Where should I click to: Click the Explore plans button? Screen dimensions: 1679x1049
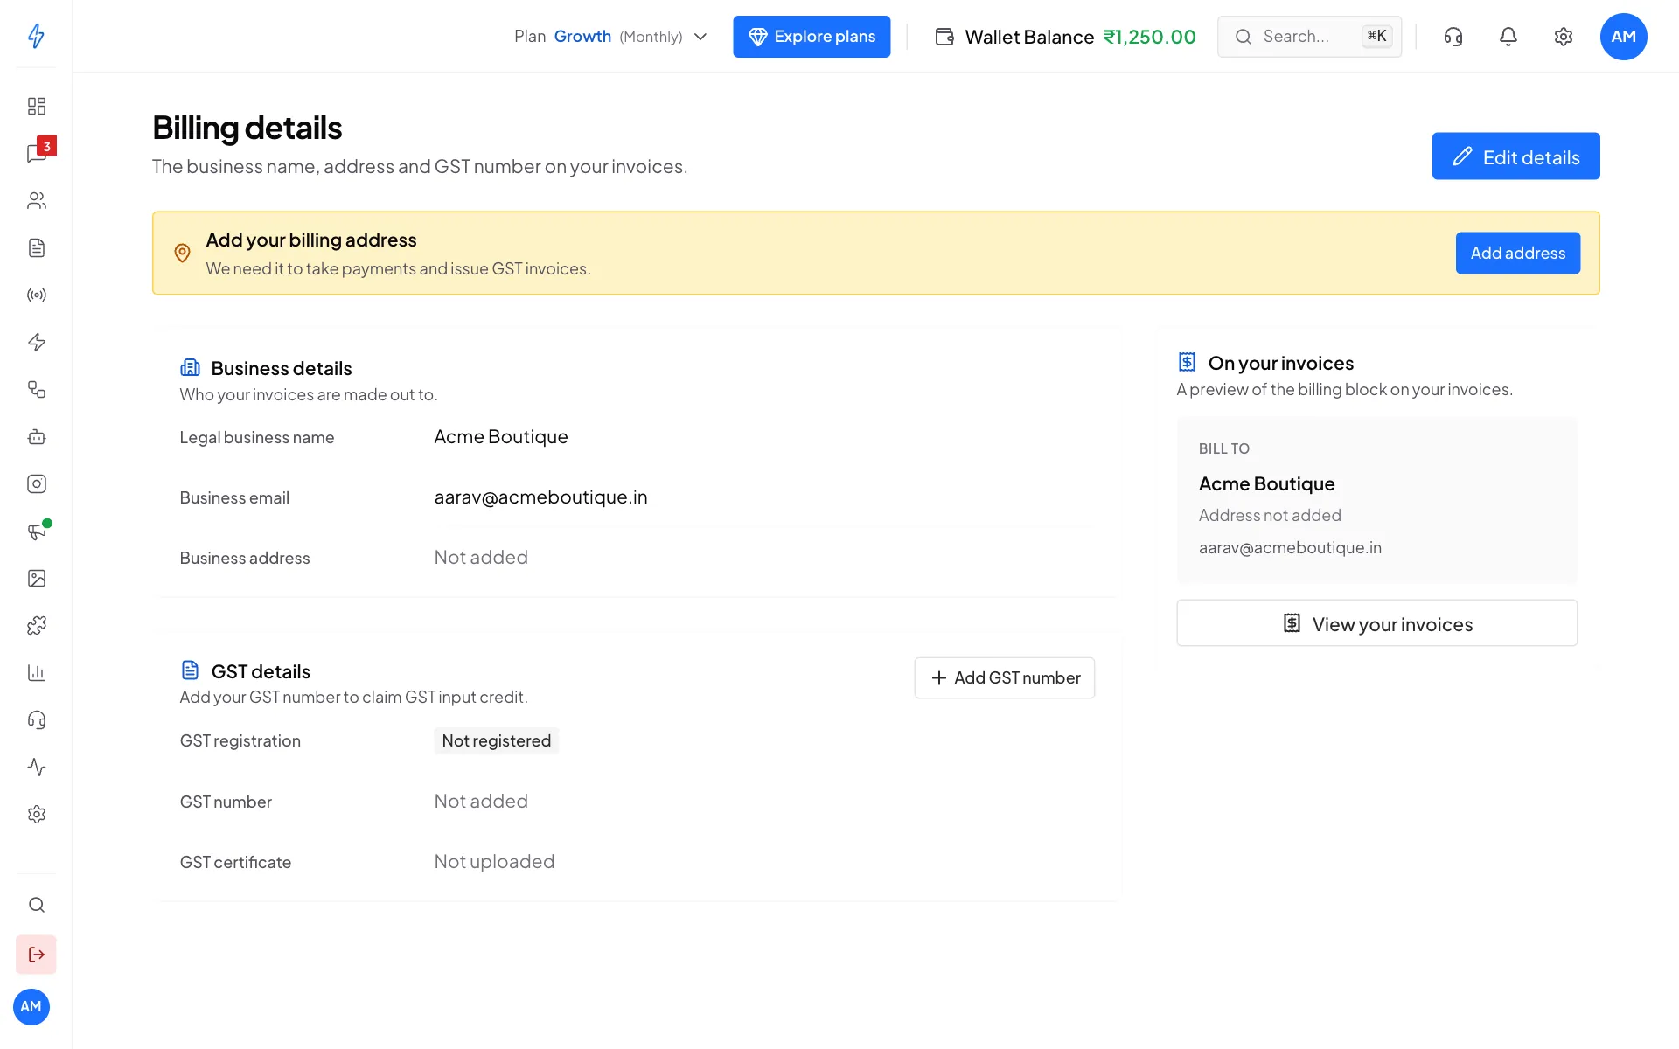812,37
